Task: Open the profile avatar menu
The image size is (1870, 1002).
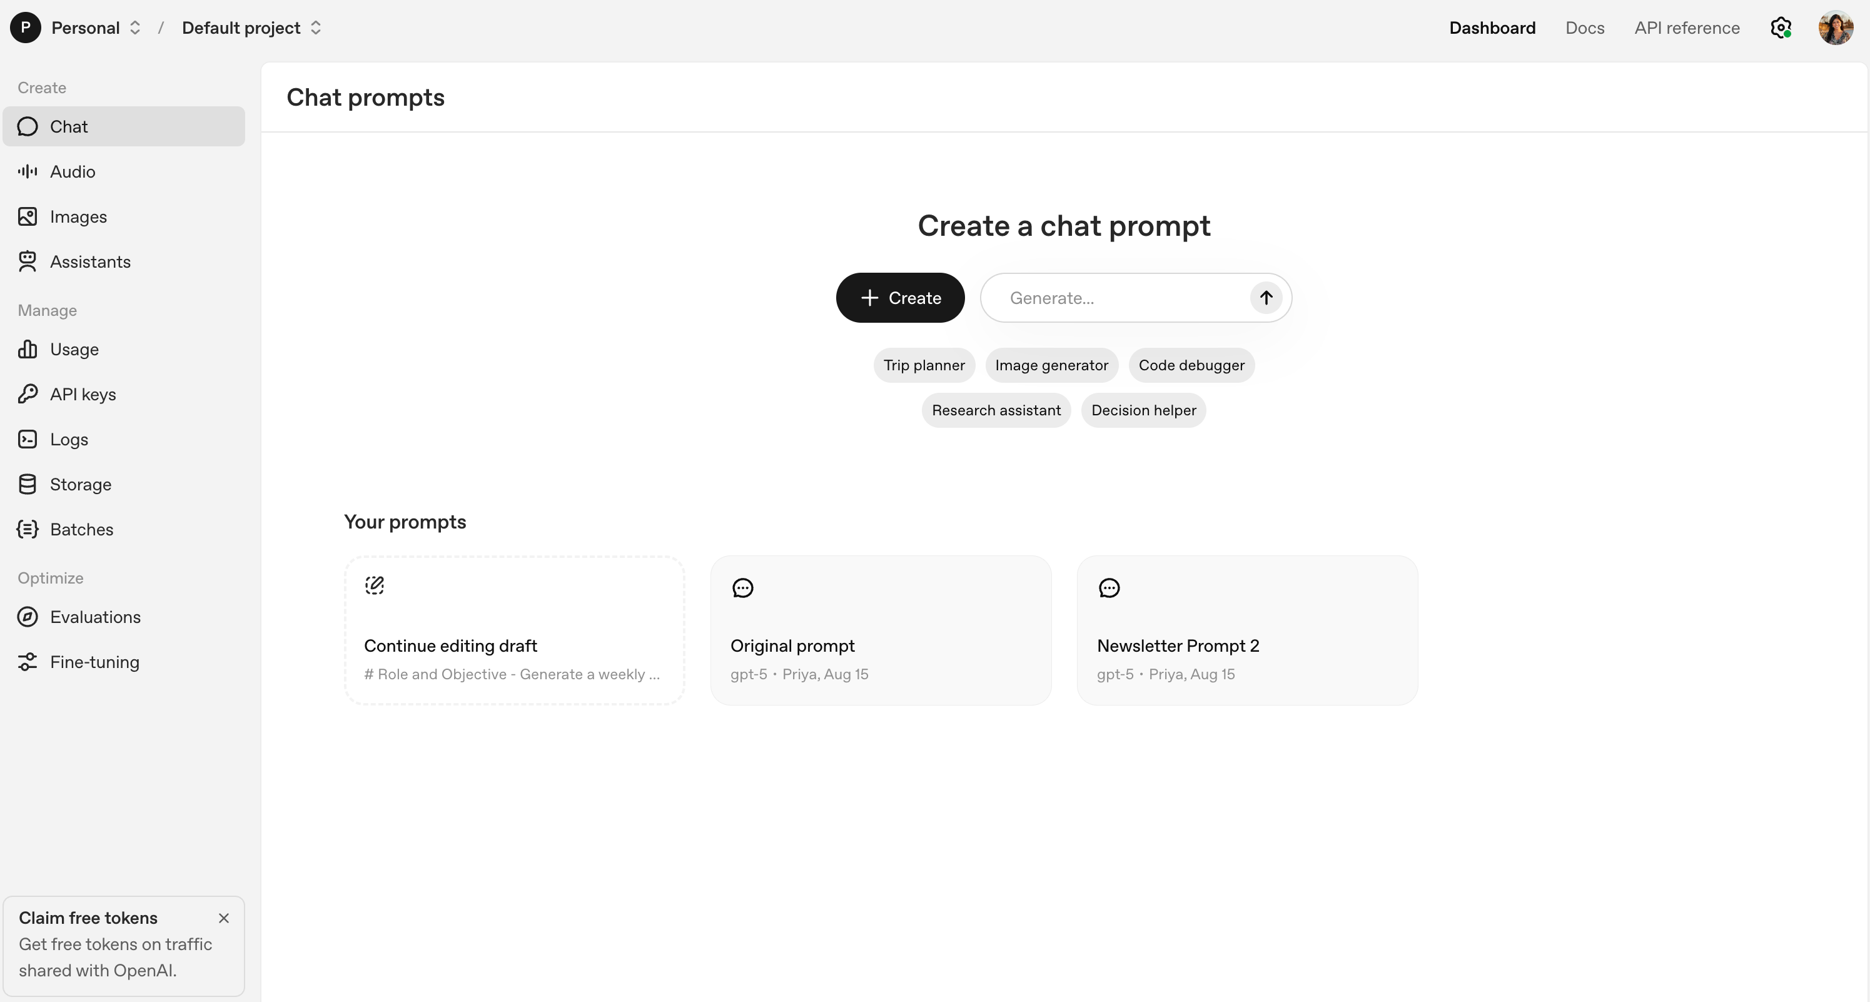Action: coord(1835,28)
